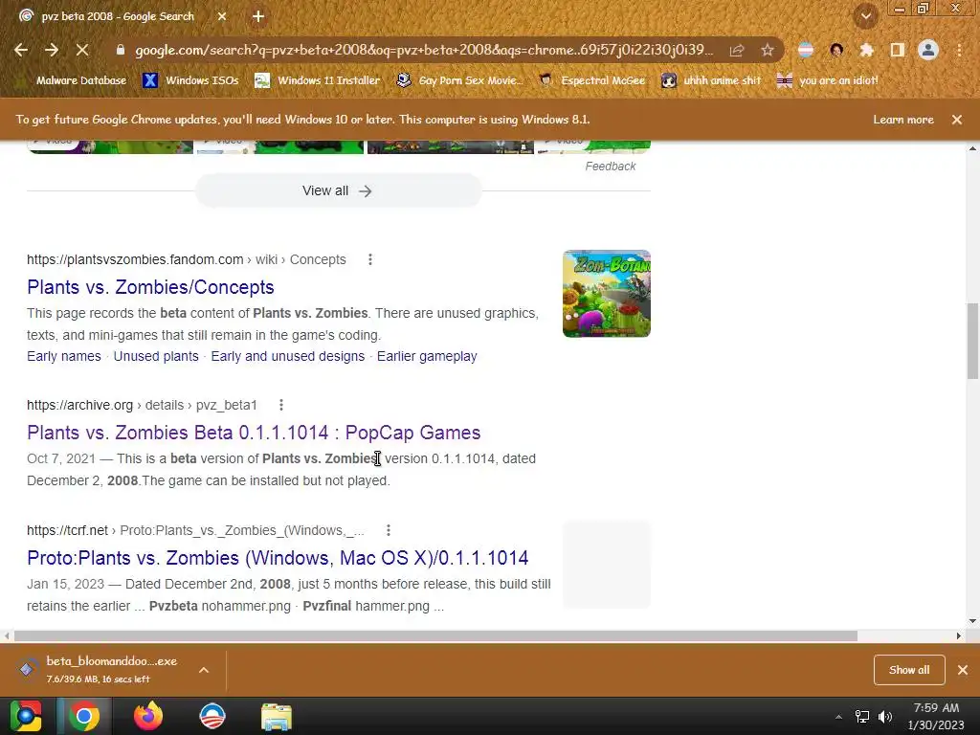Click the vertical scrollbar thumb
Image resolution: width=980 pixels, height=735 pixels.
(972, 341)
